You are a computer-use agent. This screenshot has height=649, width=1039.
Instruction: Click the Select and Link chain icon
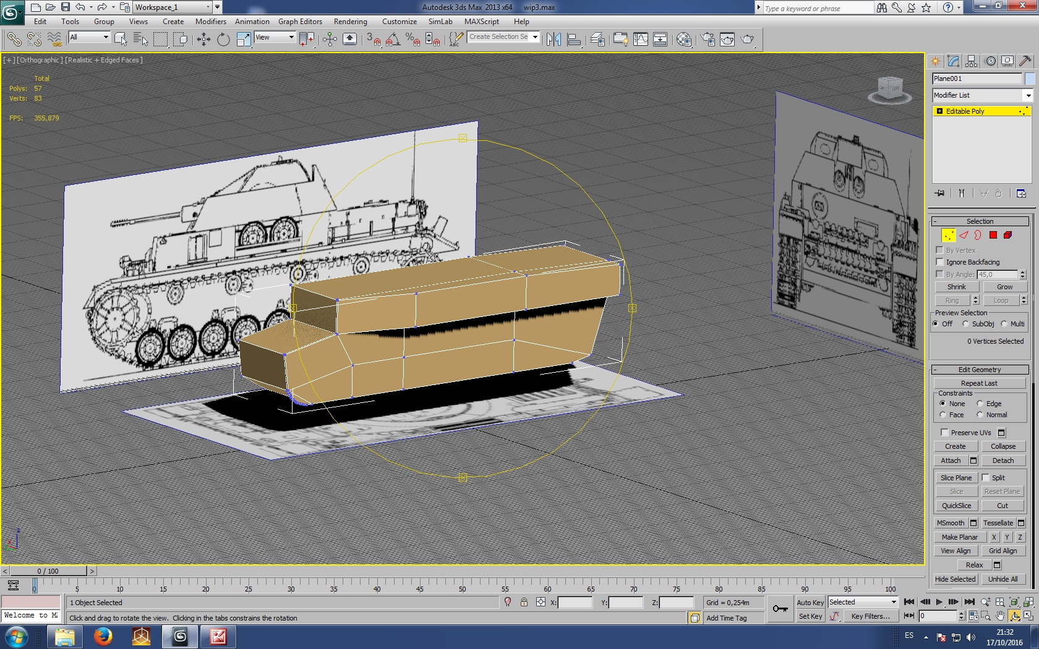14,40
